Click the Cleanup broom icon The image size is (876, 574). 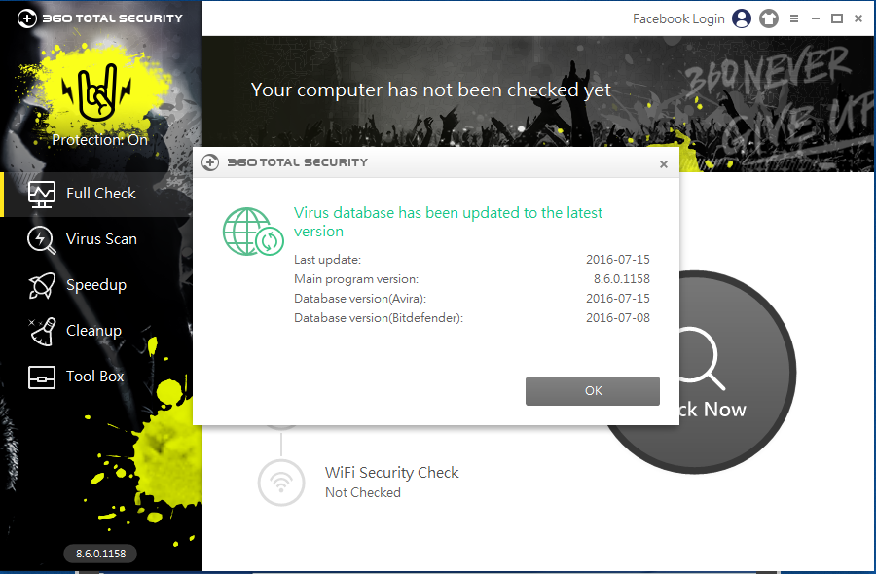[42, 332]
